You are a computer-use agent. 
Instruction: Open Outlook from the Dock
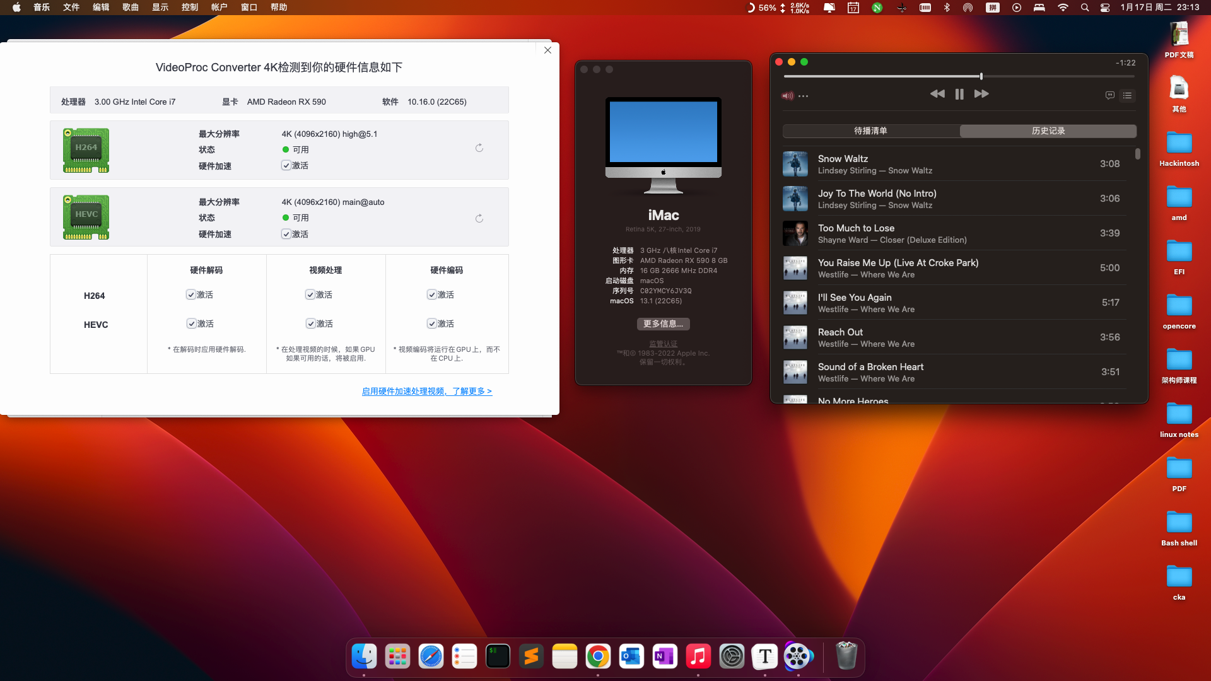(631, 656)
